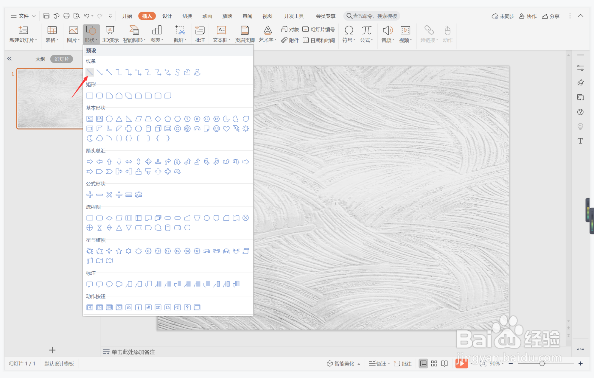
Task: Open the 设计 ribbon tab
Action: click(167, 16)
